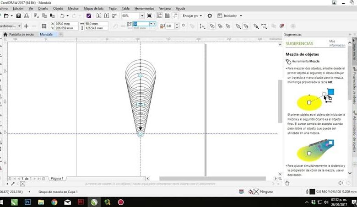The height and width of the screenshot is (207, 357).
Task: Toggle the show guidelines icon
Action: [175, 16]
